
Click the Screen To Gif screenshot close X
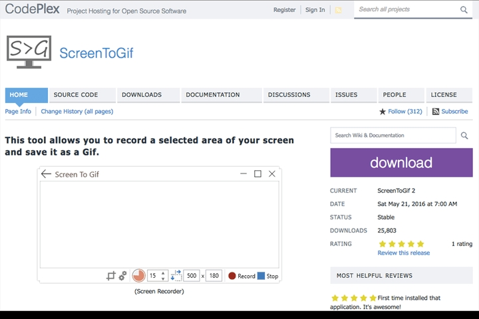click(x=272, y=173)
